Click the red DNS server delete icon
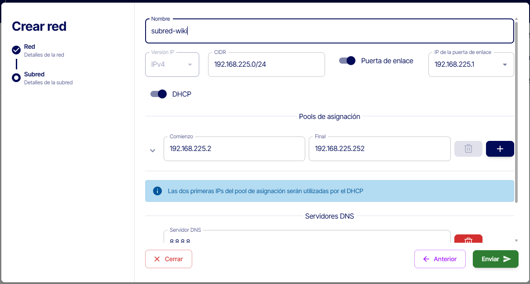Image resolution: width=530 pixels, height=284 pixels. 468,240
